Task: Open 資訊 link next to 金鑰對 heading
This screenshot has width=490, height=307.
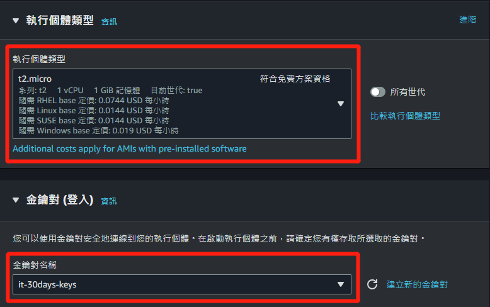Action: tap(109, 201)
